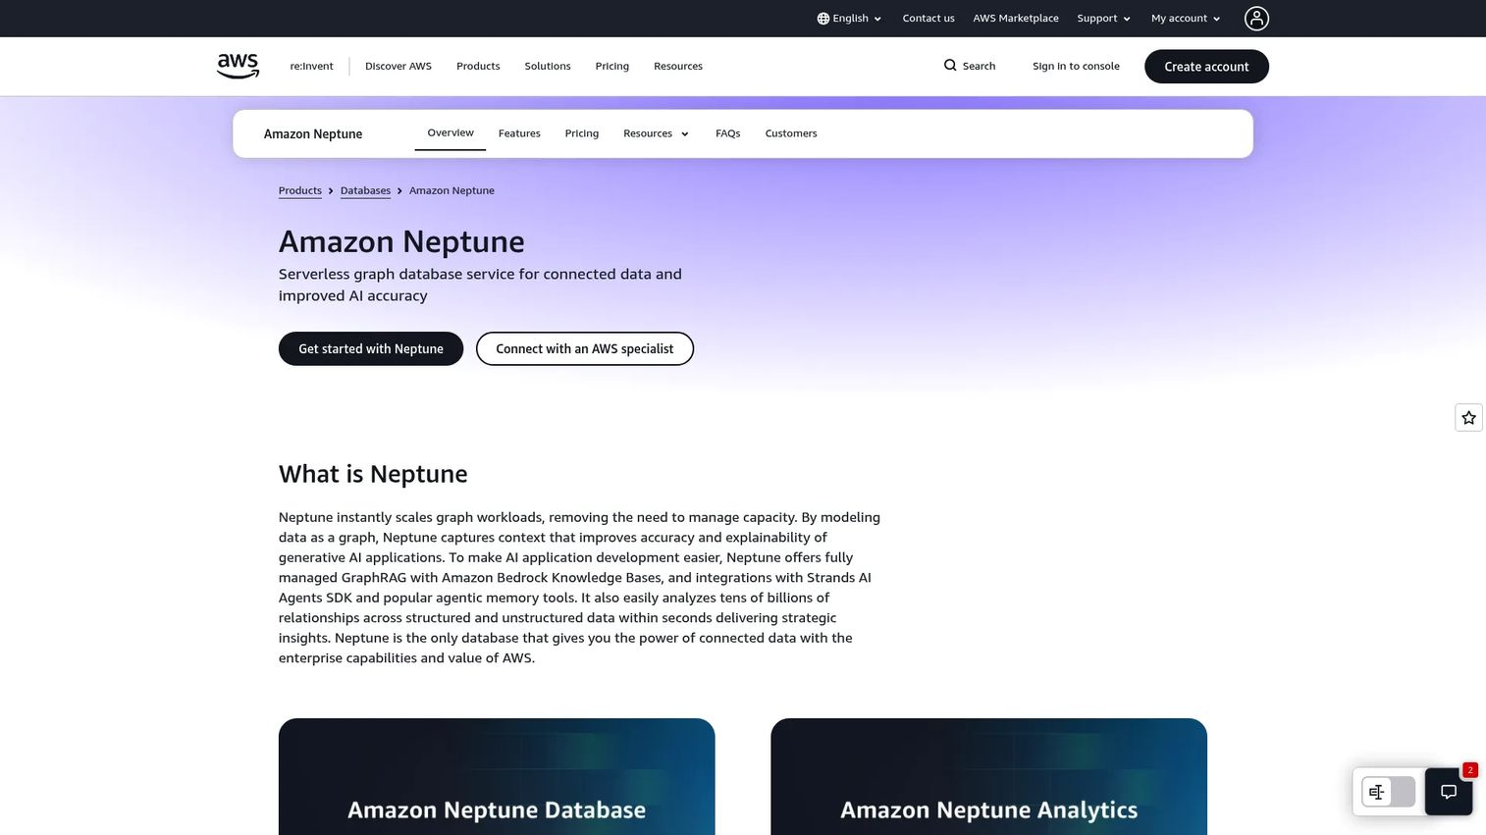Viewport: 1486px width, 835px height.
Task: Click Get started with Neptune button
Action: tap(371, 348)
